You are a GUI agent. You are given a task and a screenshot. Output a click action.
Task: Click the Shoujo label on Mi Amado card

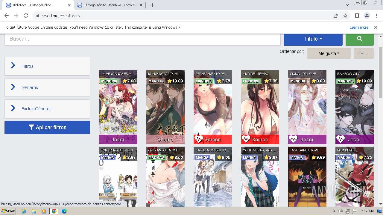[165, 139]
